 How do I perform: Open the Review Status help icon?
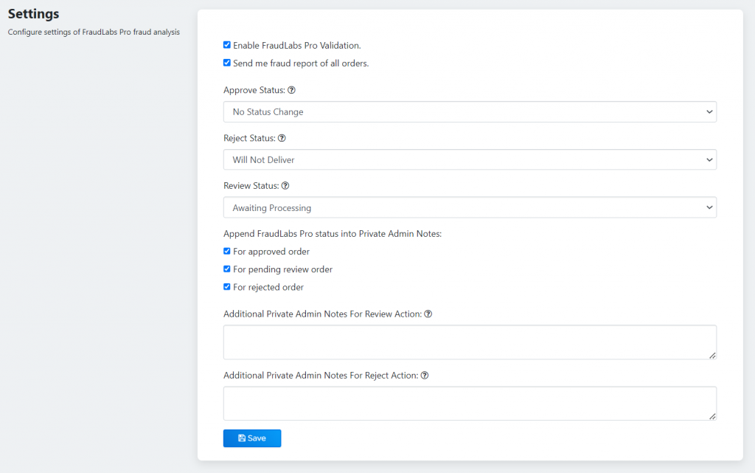[285, 185]
